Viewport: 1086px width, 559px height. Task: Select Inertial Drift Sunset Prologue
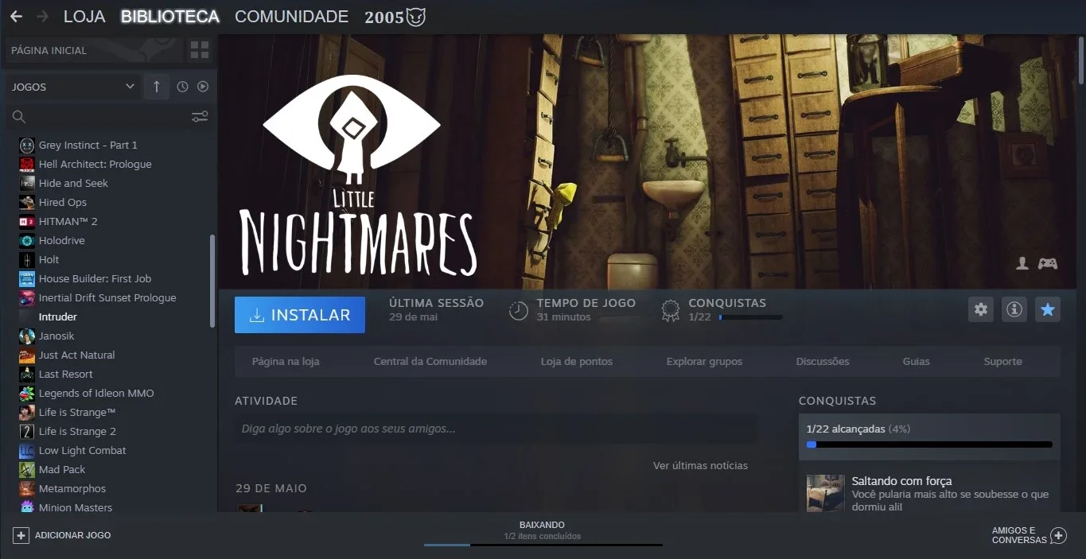107,297
